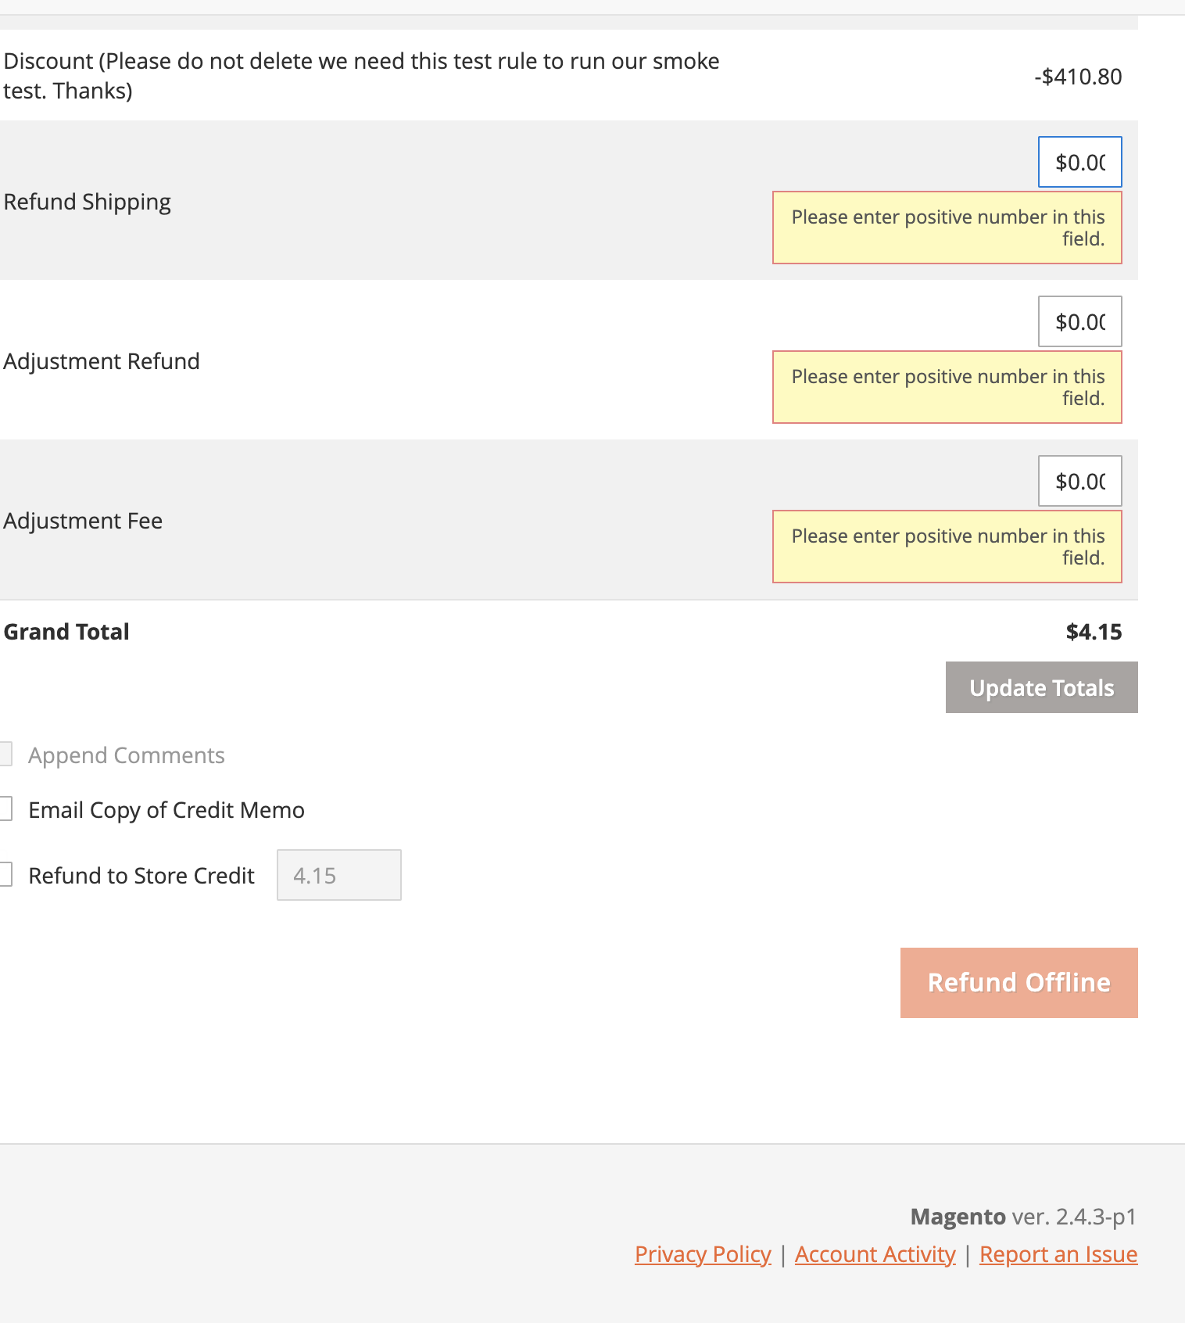Click the Refund Shipping positive number warning
This screenshot has width=1185, height=1323.
coord(947,228)
